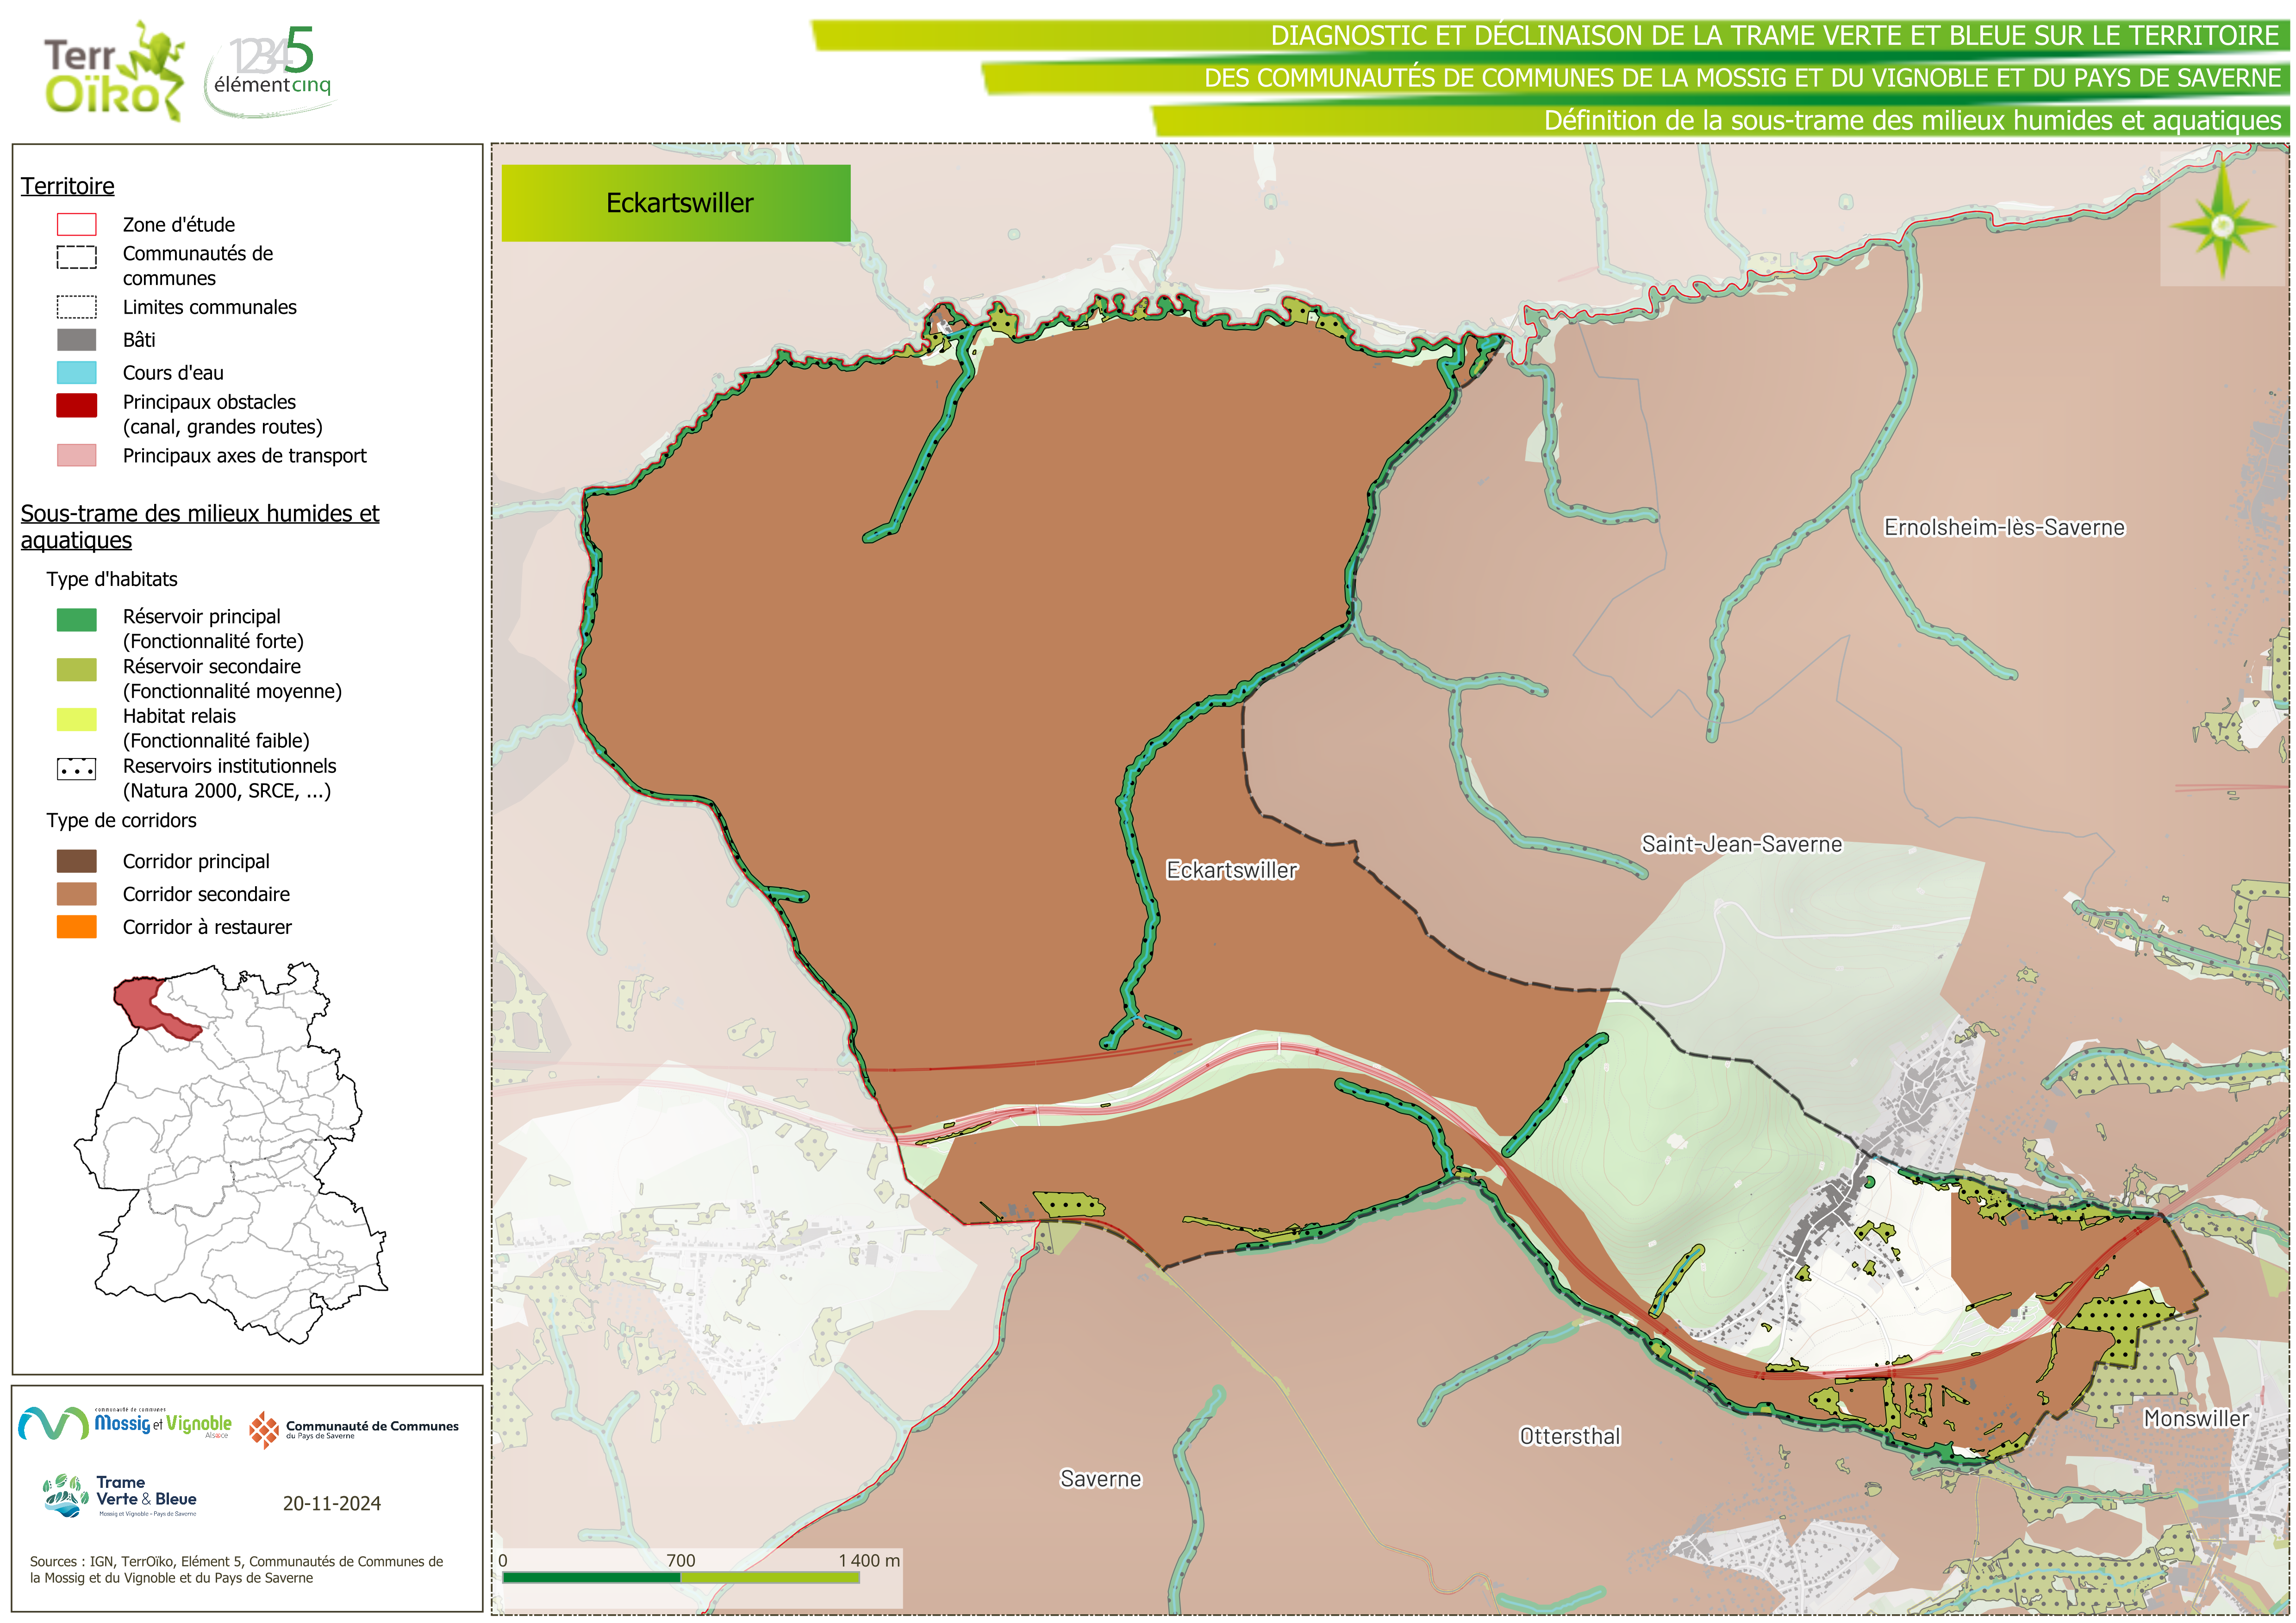Viewport: 2296px width, 1623px height.
Task: Click the Eckartswiller green title box
Action: click(676, 203)
